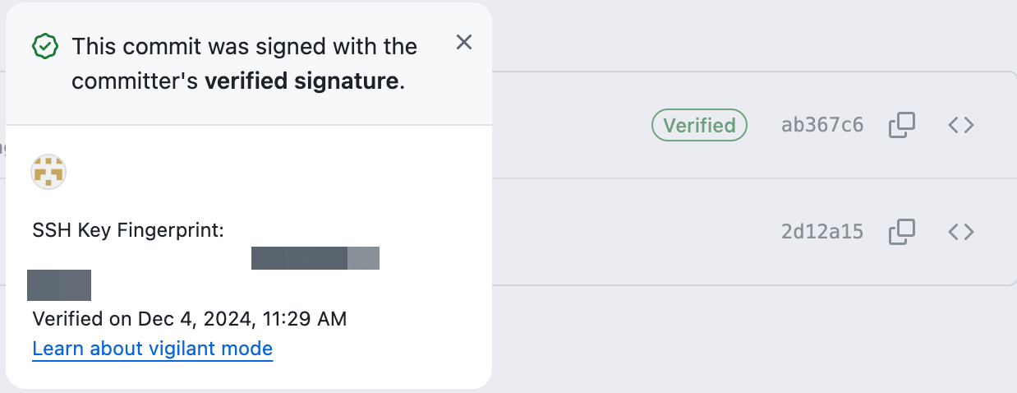
Task: Click the green verified checkmark icon
Action: coord(45,46)
